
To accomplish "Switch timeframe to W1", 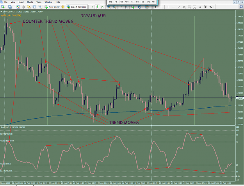I will pos(148,2).
